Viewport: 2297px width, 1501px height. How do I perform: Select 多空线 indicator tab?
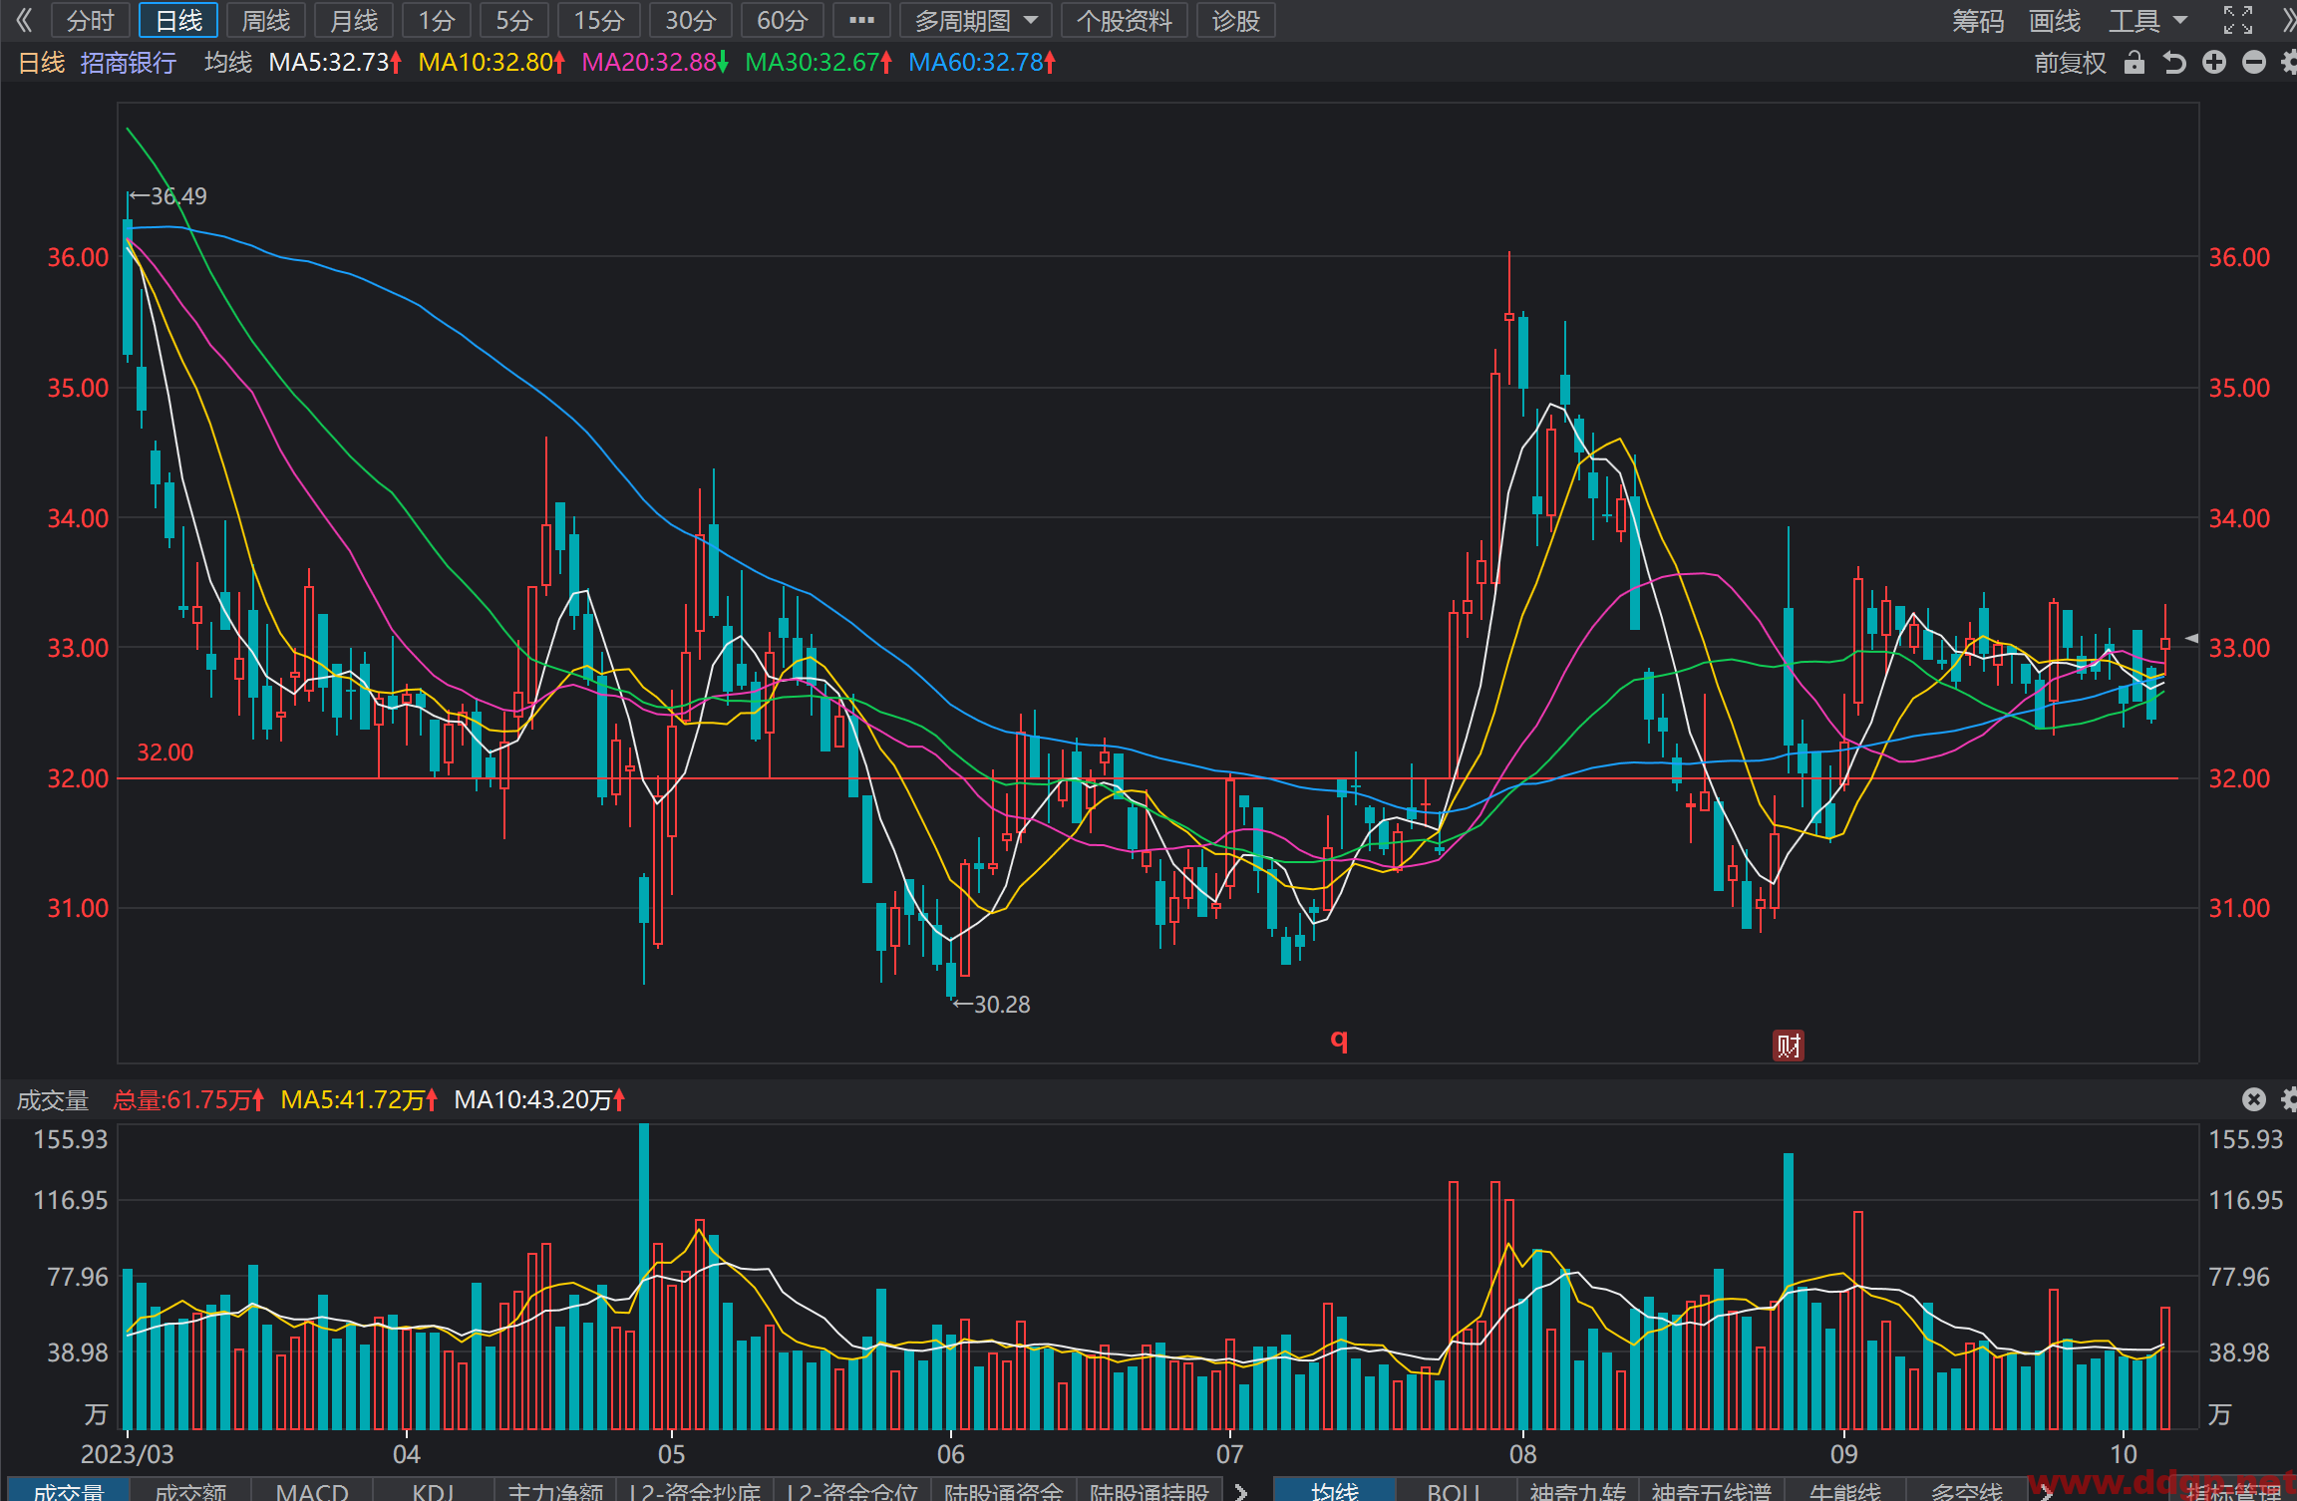(1966, 1490)
